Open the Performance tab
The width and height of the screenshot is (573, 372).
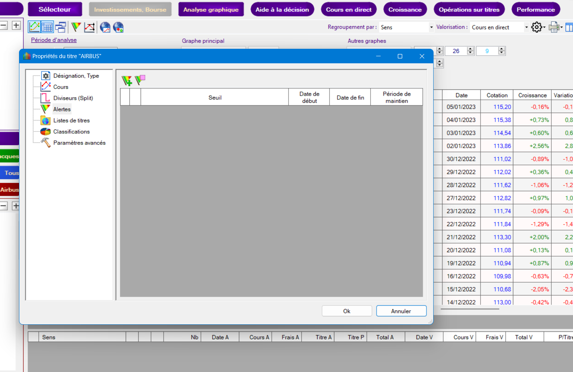pos(535,9)
